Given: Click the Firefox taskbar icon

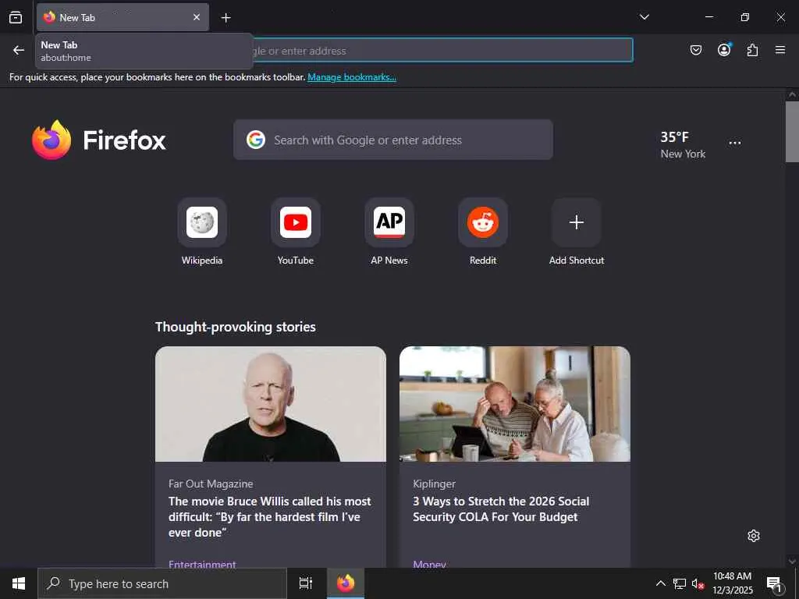Looking at the screenshot, I should click(346, 583).
